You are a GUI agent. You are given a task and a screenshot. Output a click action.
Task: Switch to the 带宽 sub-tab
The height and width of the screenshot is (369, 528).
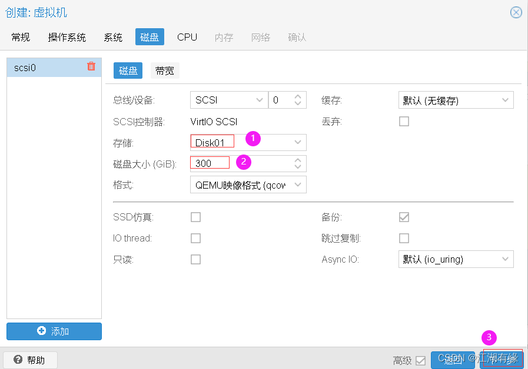click(164, 70)
